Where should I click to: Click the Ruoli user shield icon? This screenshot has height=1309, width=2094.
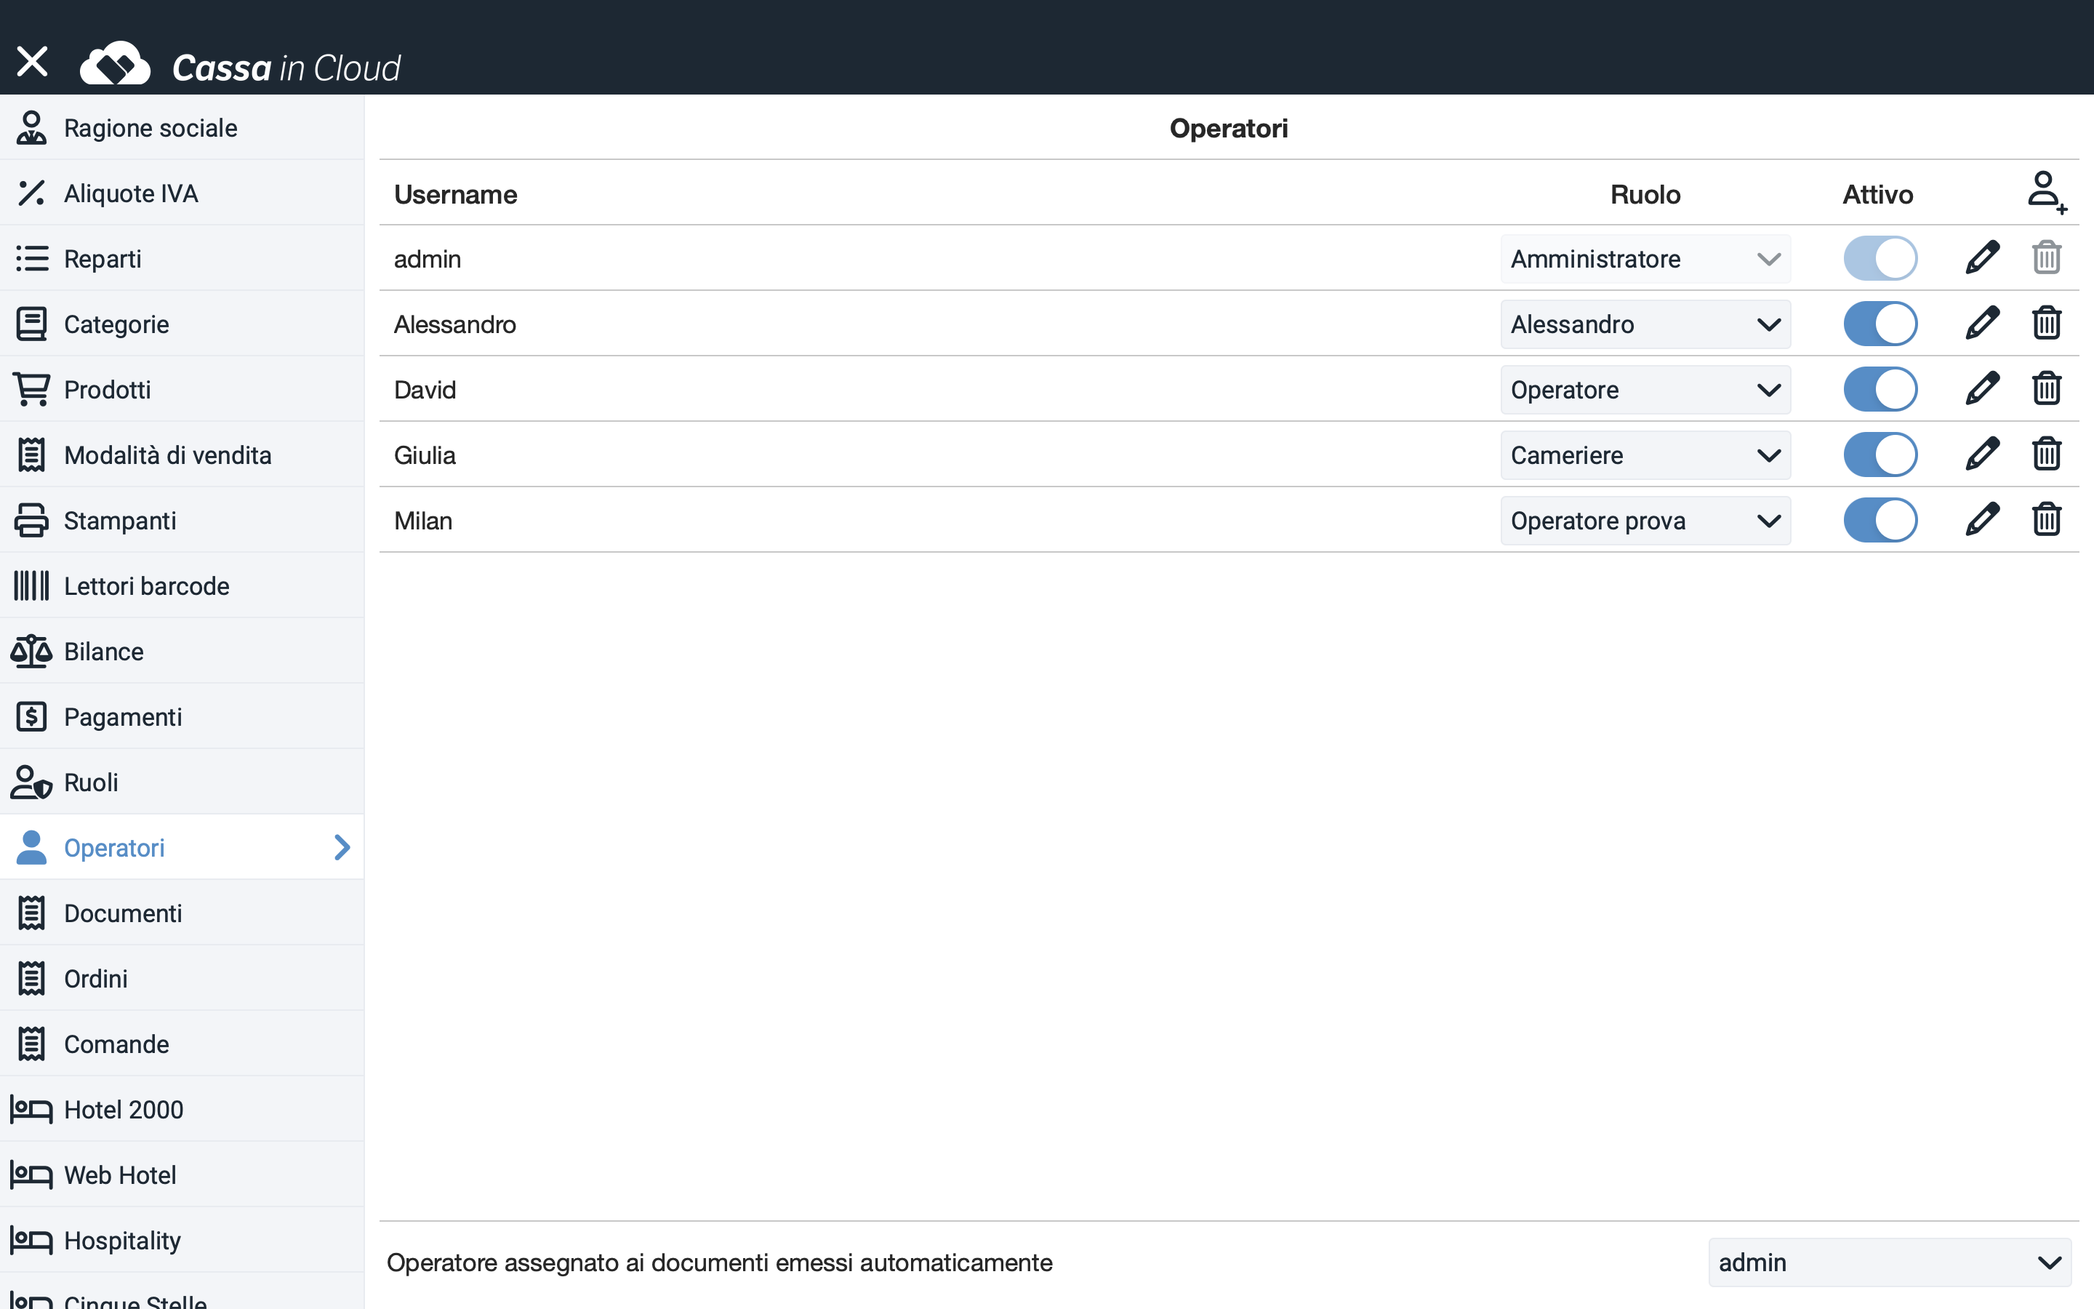coord(31,782)
